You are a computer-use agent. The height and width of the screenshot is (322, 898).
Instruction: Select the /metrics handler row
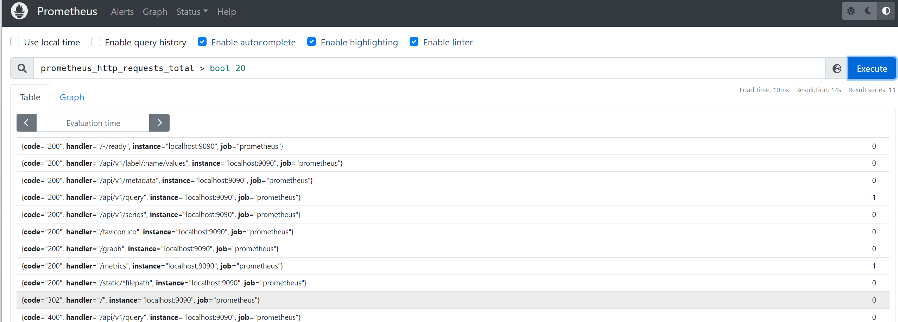click(453, 266)
